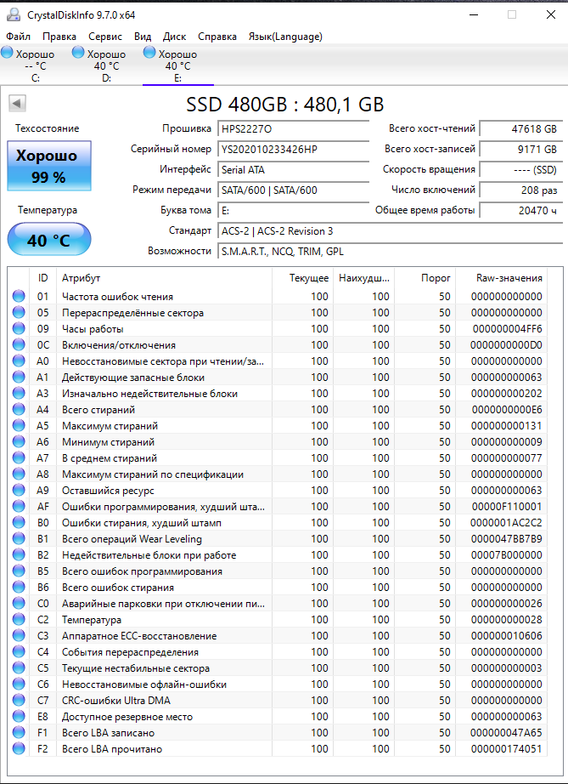The width and height of the screenshot is (568, 784).
Task: Click status icon for row A1 Действующие запасные блоки
Action: point(19,377)
